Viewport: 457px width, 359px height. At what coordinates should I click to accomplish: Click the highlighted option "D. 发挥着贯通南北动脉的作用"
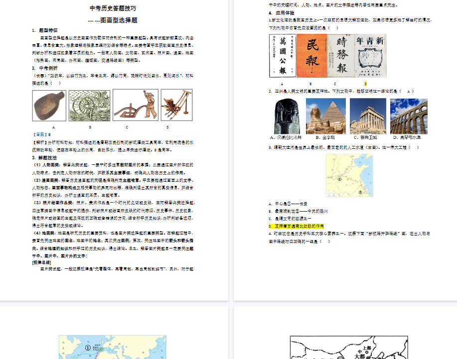tap(296, 226)
